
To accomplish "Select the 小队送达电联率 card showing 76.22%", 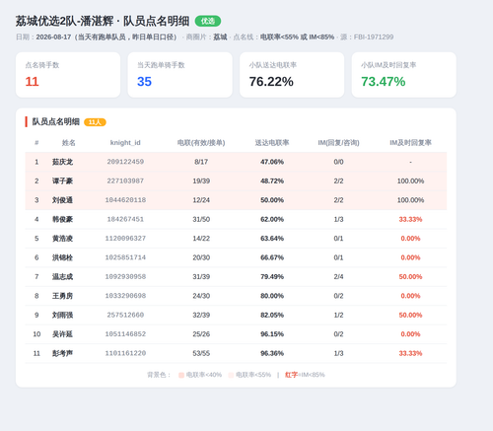I will (x=292, y=75).
